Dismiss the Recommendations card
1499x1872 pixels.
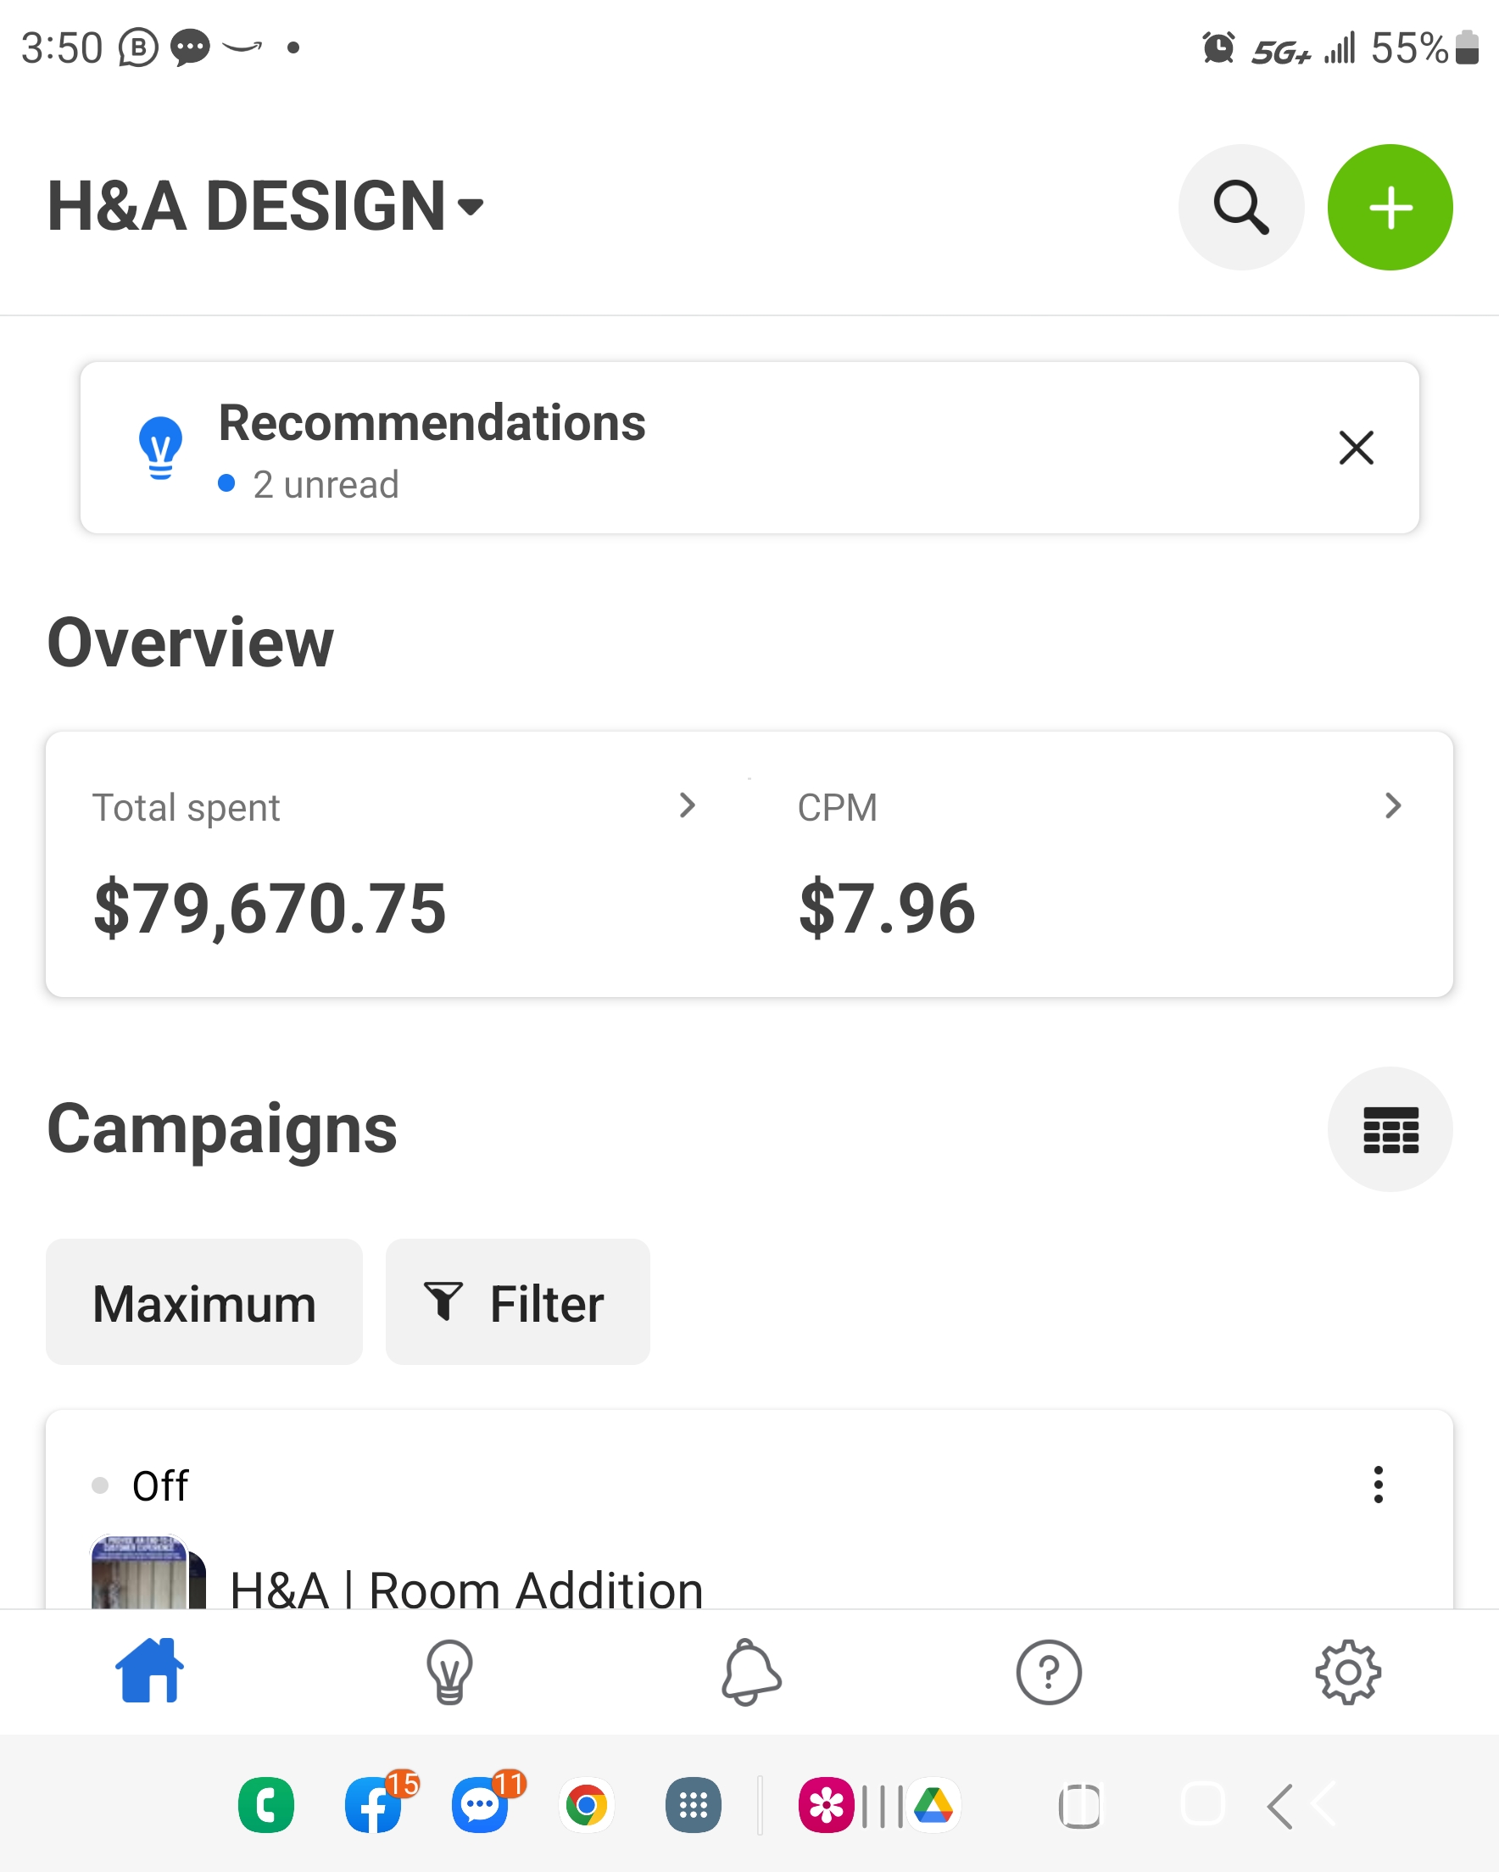(1356, 448)
